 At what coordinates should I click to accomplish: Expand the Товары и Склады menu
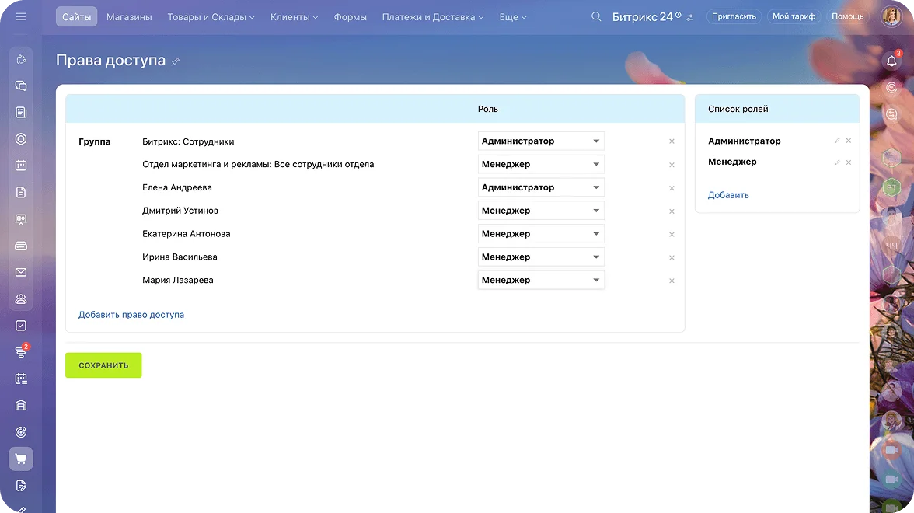[211, 16]
